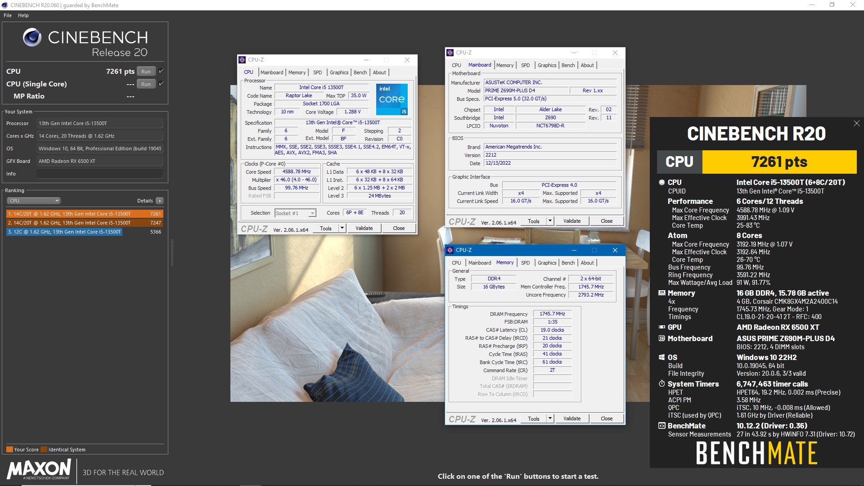Click the BIOS date 12/13/2022 field

point(550,163)
